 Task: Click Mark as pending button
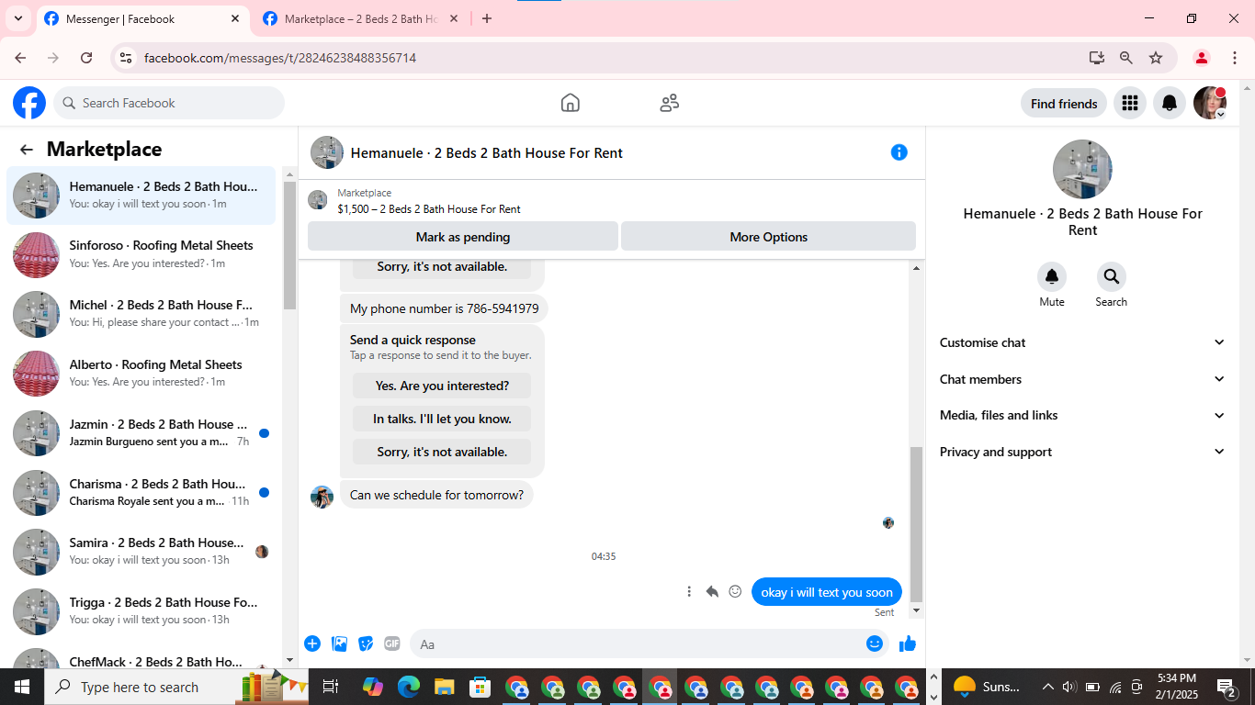pyautogui.click(x=463, y=237)
